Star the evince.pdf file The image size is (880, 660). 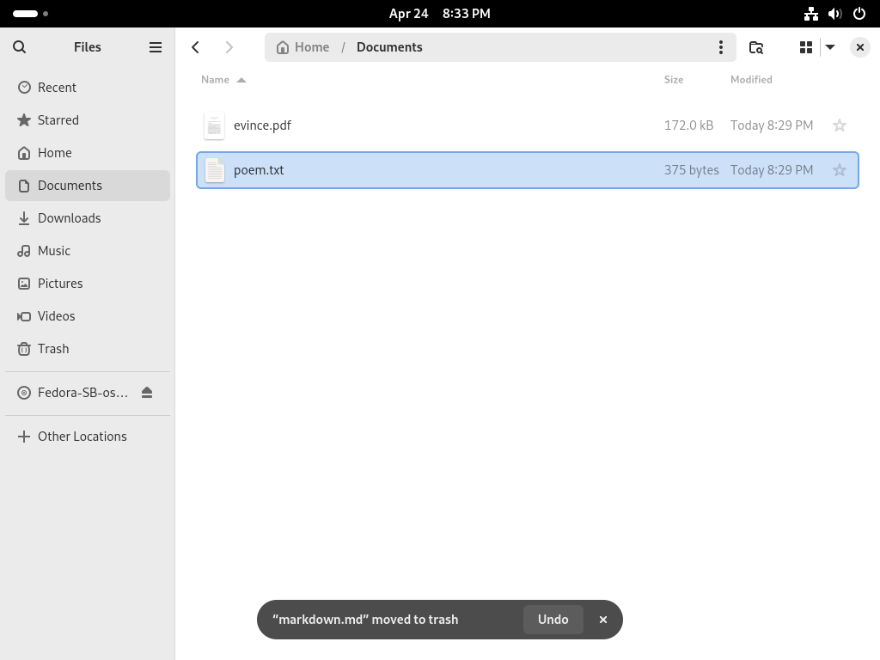[x=840, y=125]
